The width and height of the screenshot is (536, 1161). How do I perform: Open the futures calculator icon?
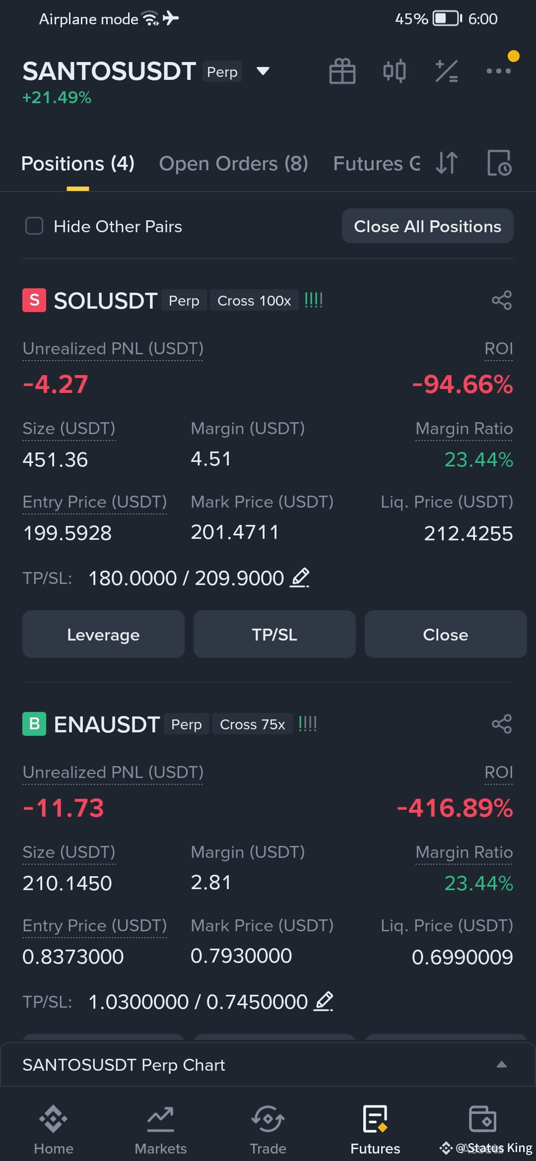[x=447, y=71]
